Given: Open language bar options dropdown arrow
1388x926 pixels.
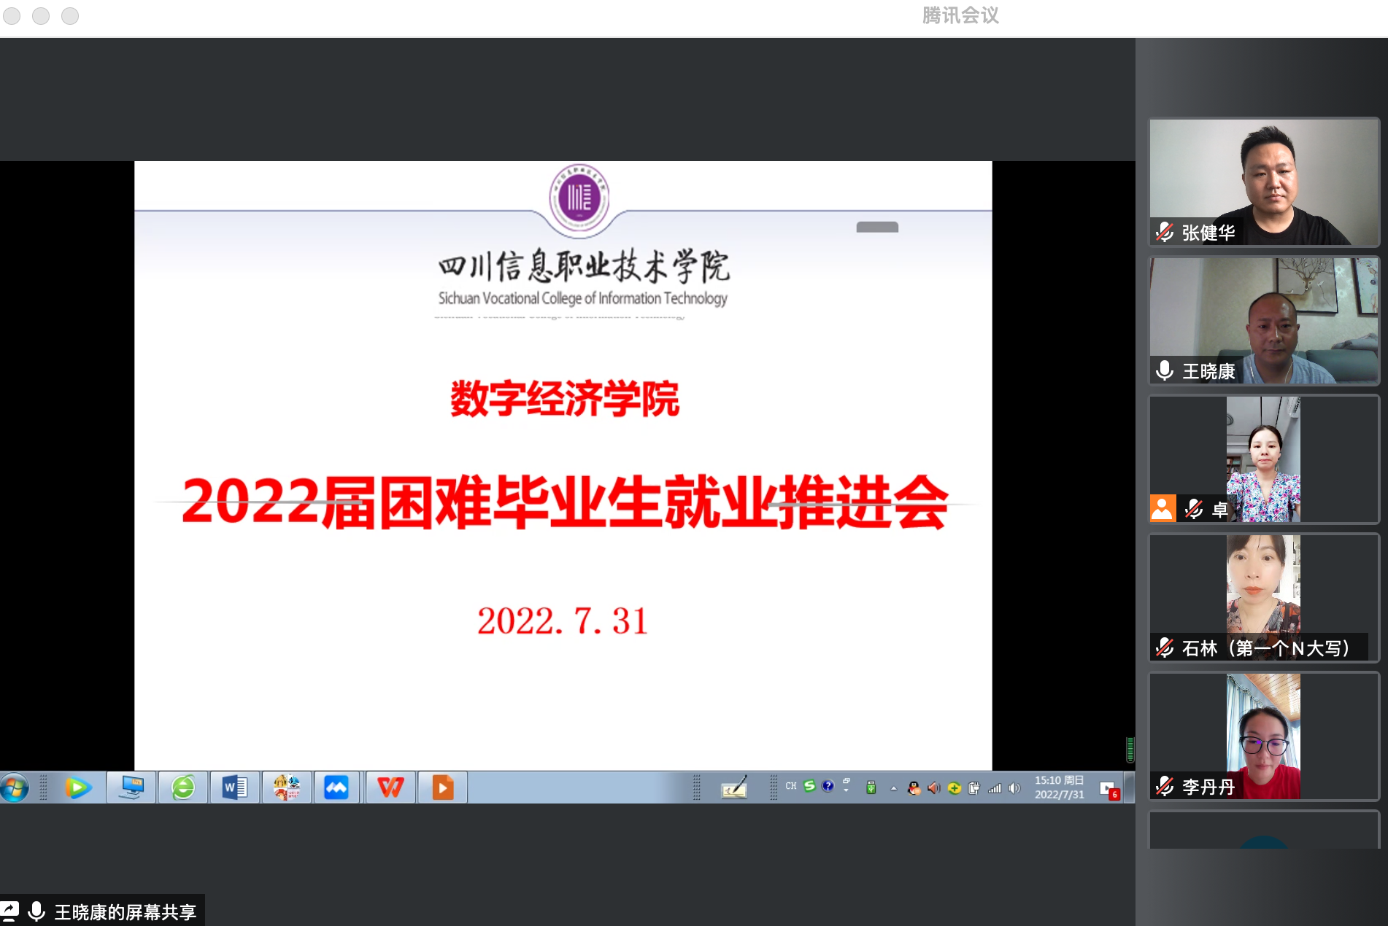Looking at the screenshot, I should pos(847,790).
